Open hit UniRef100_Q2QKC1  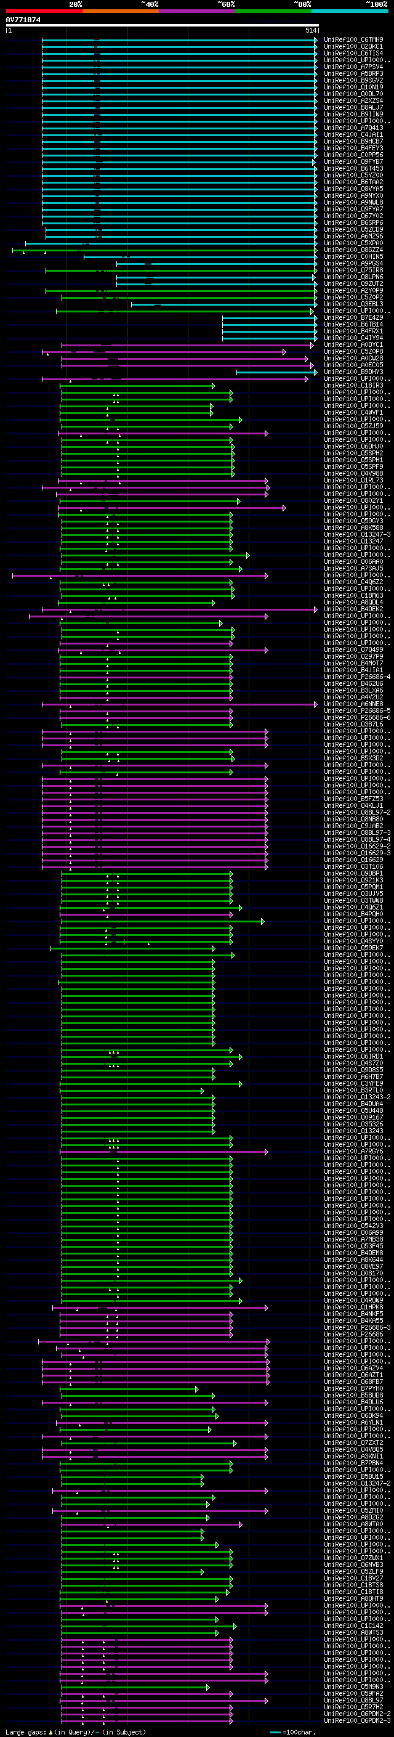[353, 47]
